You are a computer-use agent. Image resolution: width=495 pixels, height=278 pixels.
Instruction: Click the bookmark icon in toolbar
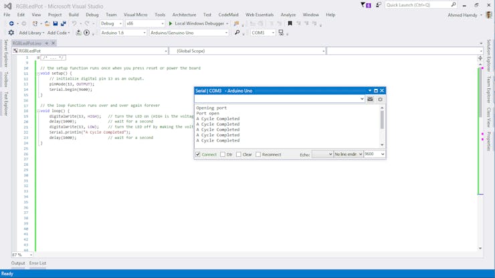[290, 23]
